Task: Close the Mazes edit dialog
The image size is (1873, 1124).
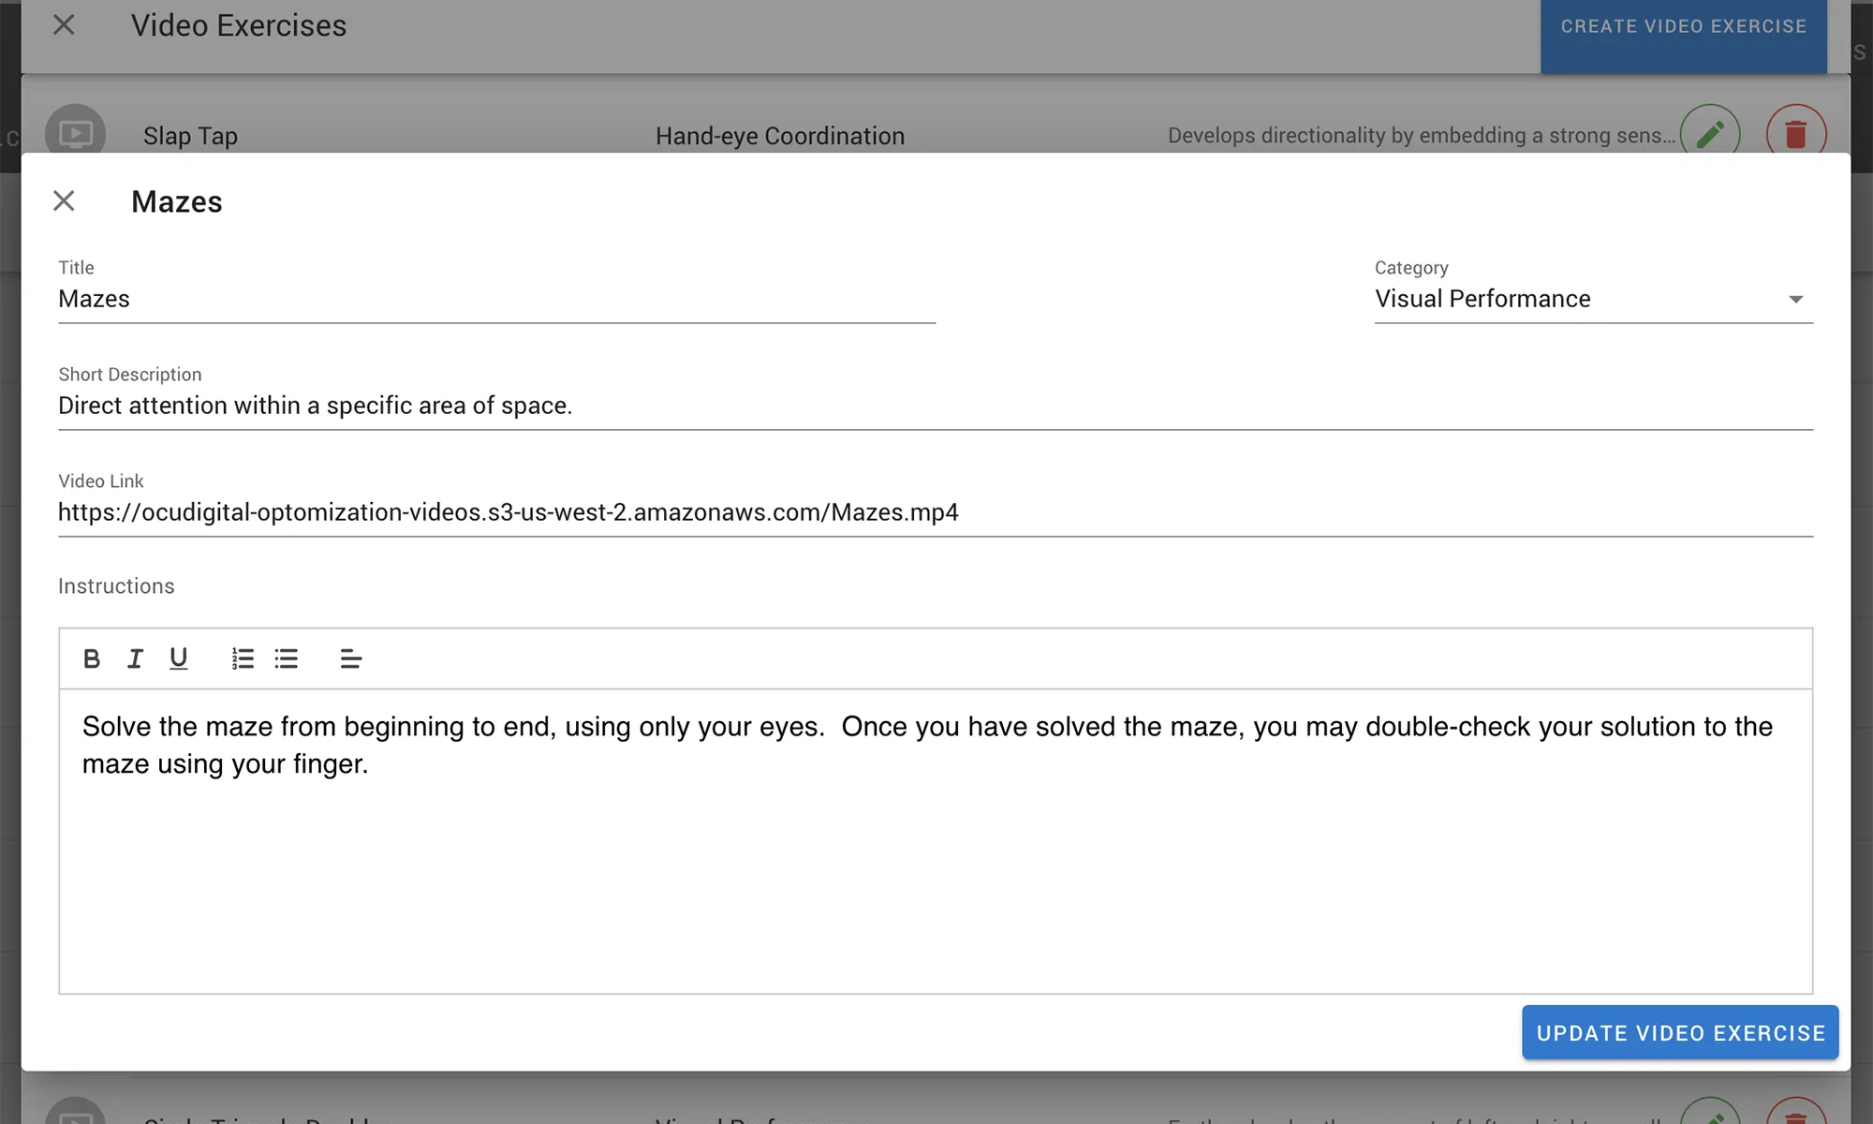Action: coord(64,201)
